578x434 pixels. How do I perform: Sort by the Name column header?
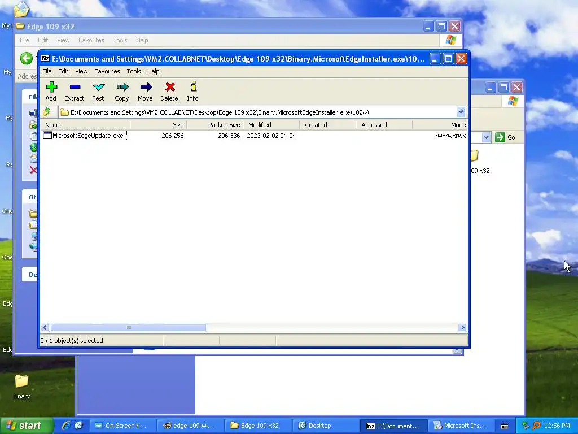(85, 125)
